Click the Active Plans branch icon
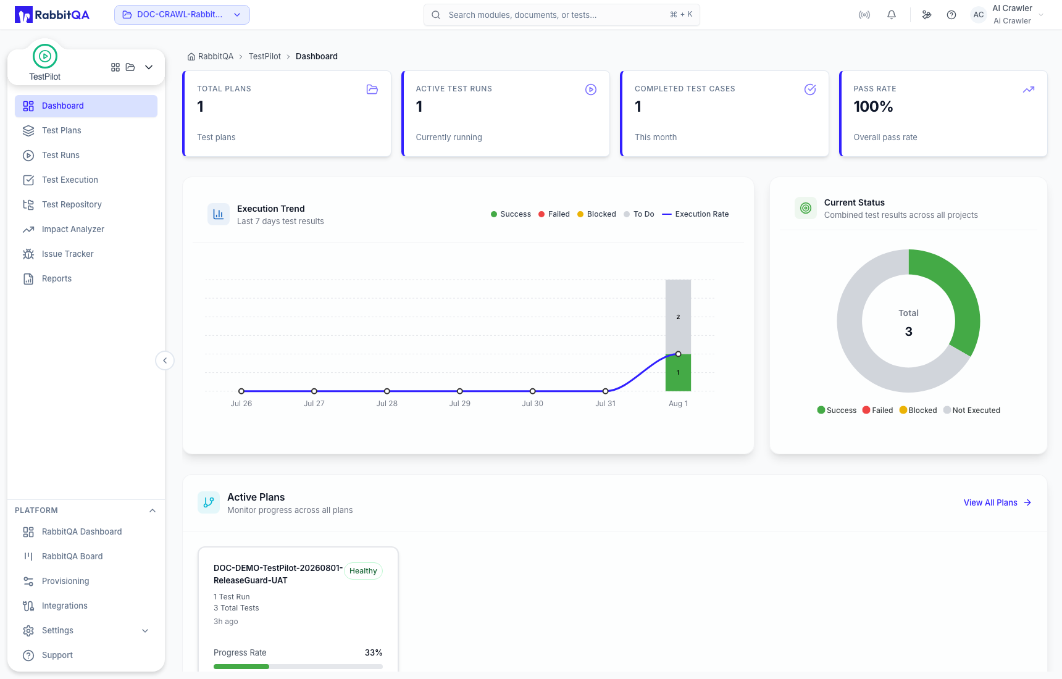The width and height of the screenshot is (1062, 679). pos(209,502)
